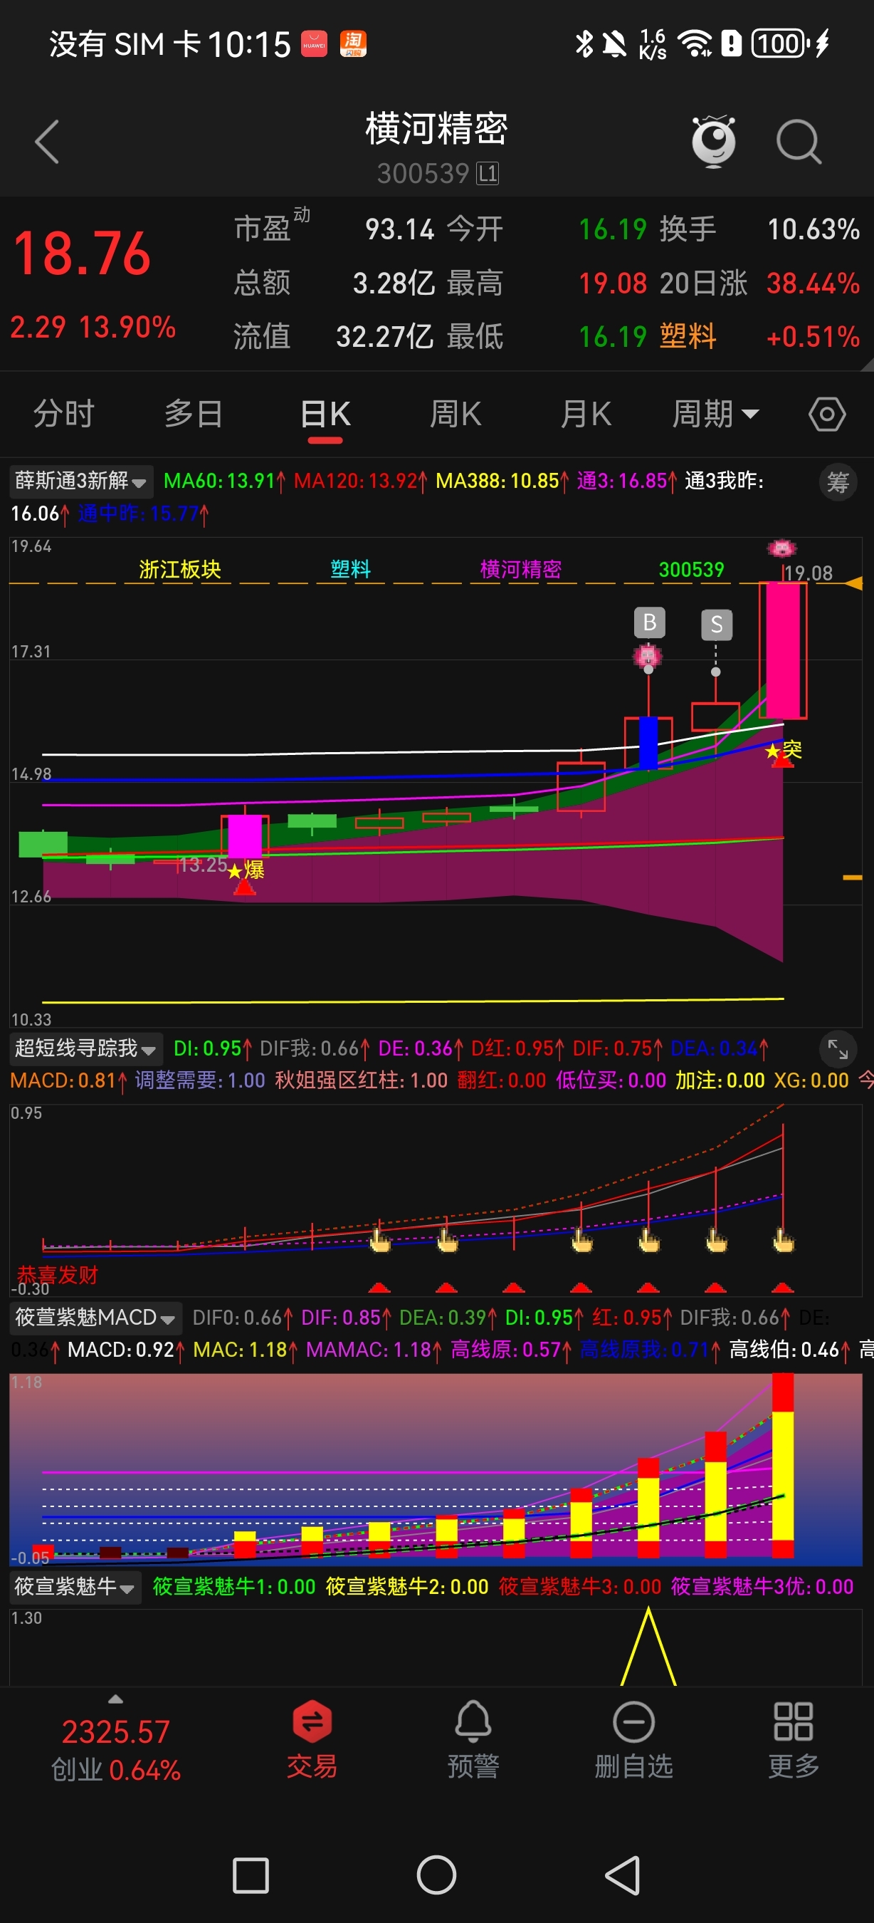Tap the 筱宣紫魅牛3优: 0.00 value

coord(762,1585)
